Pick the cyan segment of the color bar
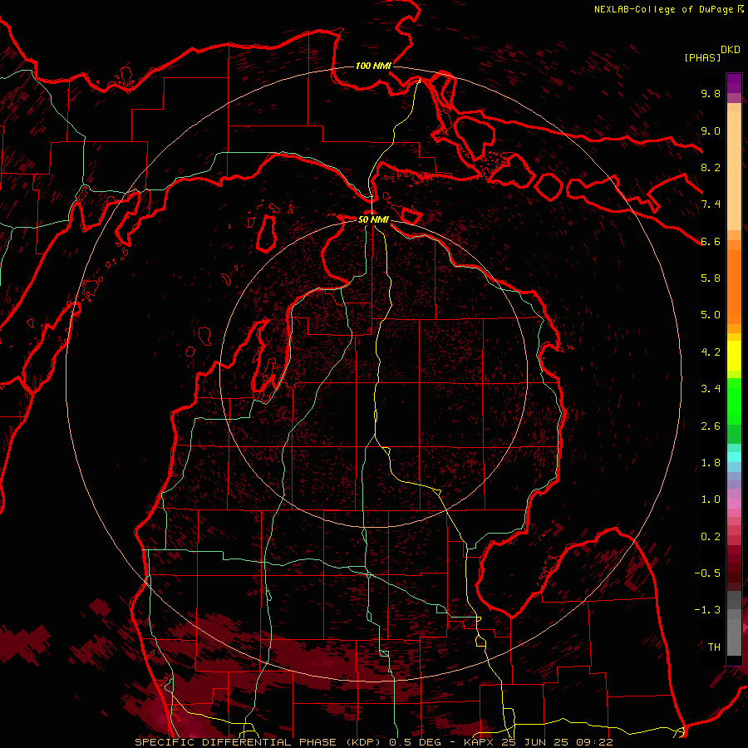This screenshot has height=748, width=748. click(x=734, y=456)
